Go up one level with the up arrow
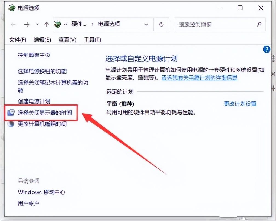 47,24
